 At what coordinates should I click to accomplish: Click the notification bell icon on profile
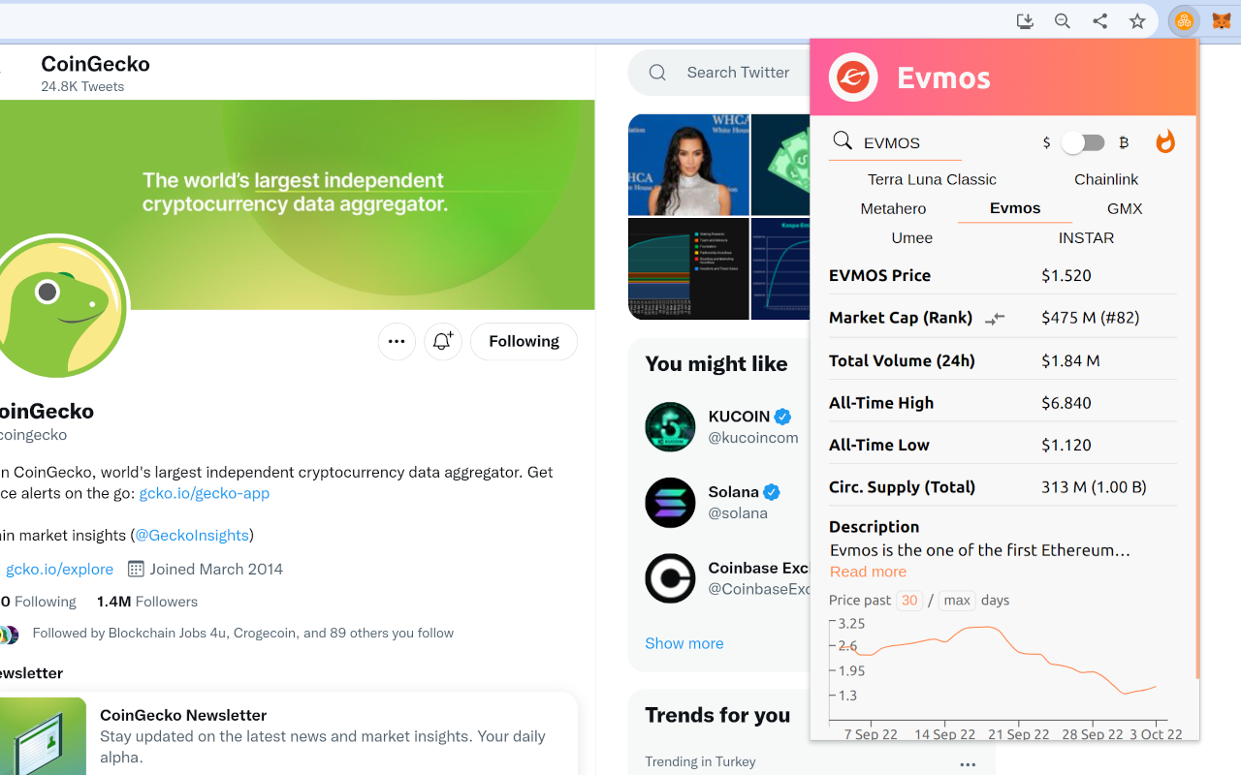point(443,341)
